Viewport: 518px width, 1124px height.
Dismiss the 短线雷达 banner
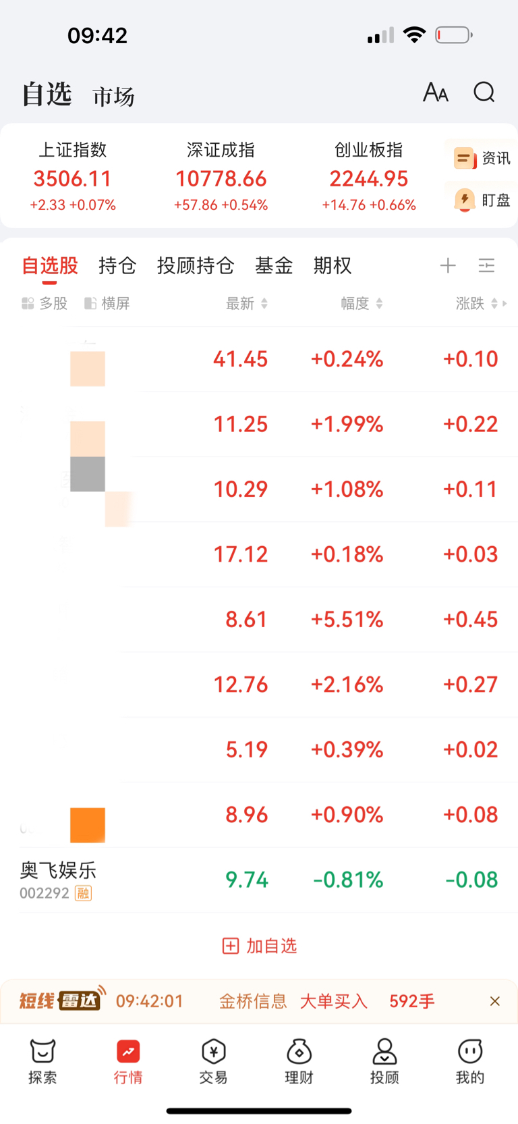coord(494,1001)
